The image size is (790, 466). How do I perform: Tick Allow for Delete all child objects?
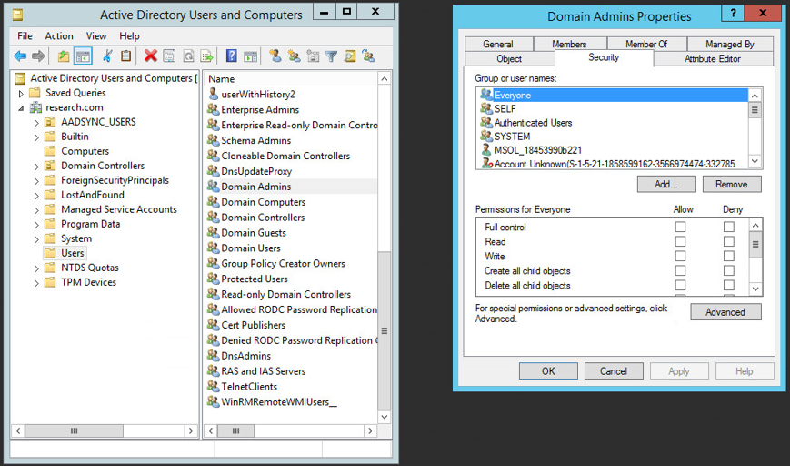coord(680,286)
